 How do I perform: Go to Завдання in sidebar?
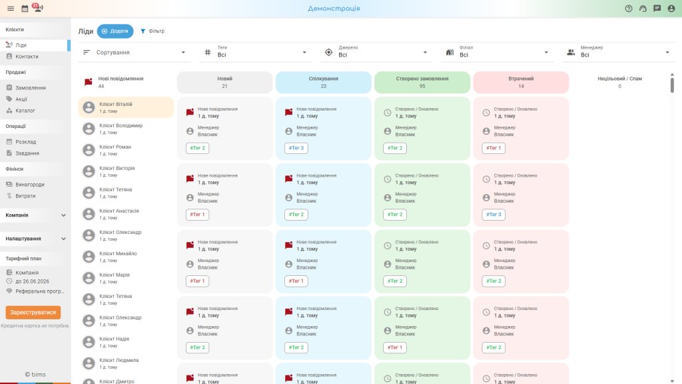coord(35,153)
